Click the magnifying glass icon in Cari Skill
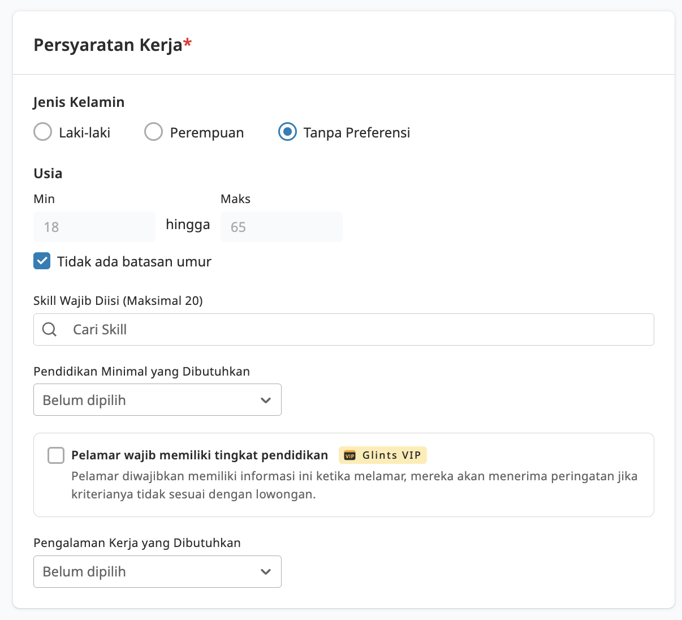682x620 pixels. (49, 329)
